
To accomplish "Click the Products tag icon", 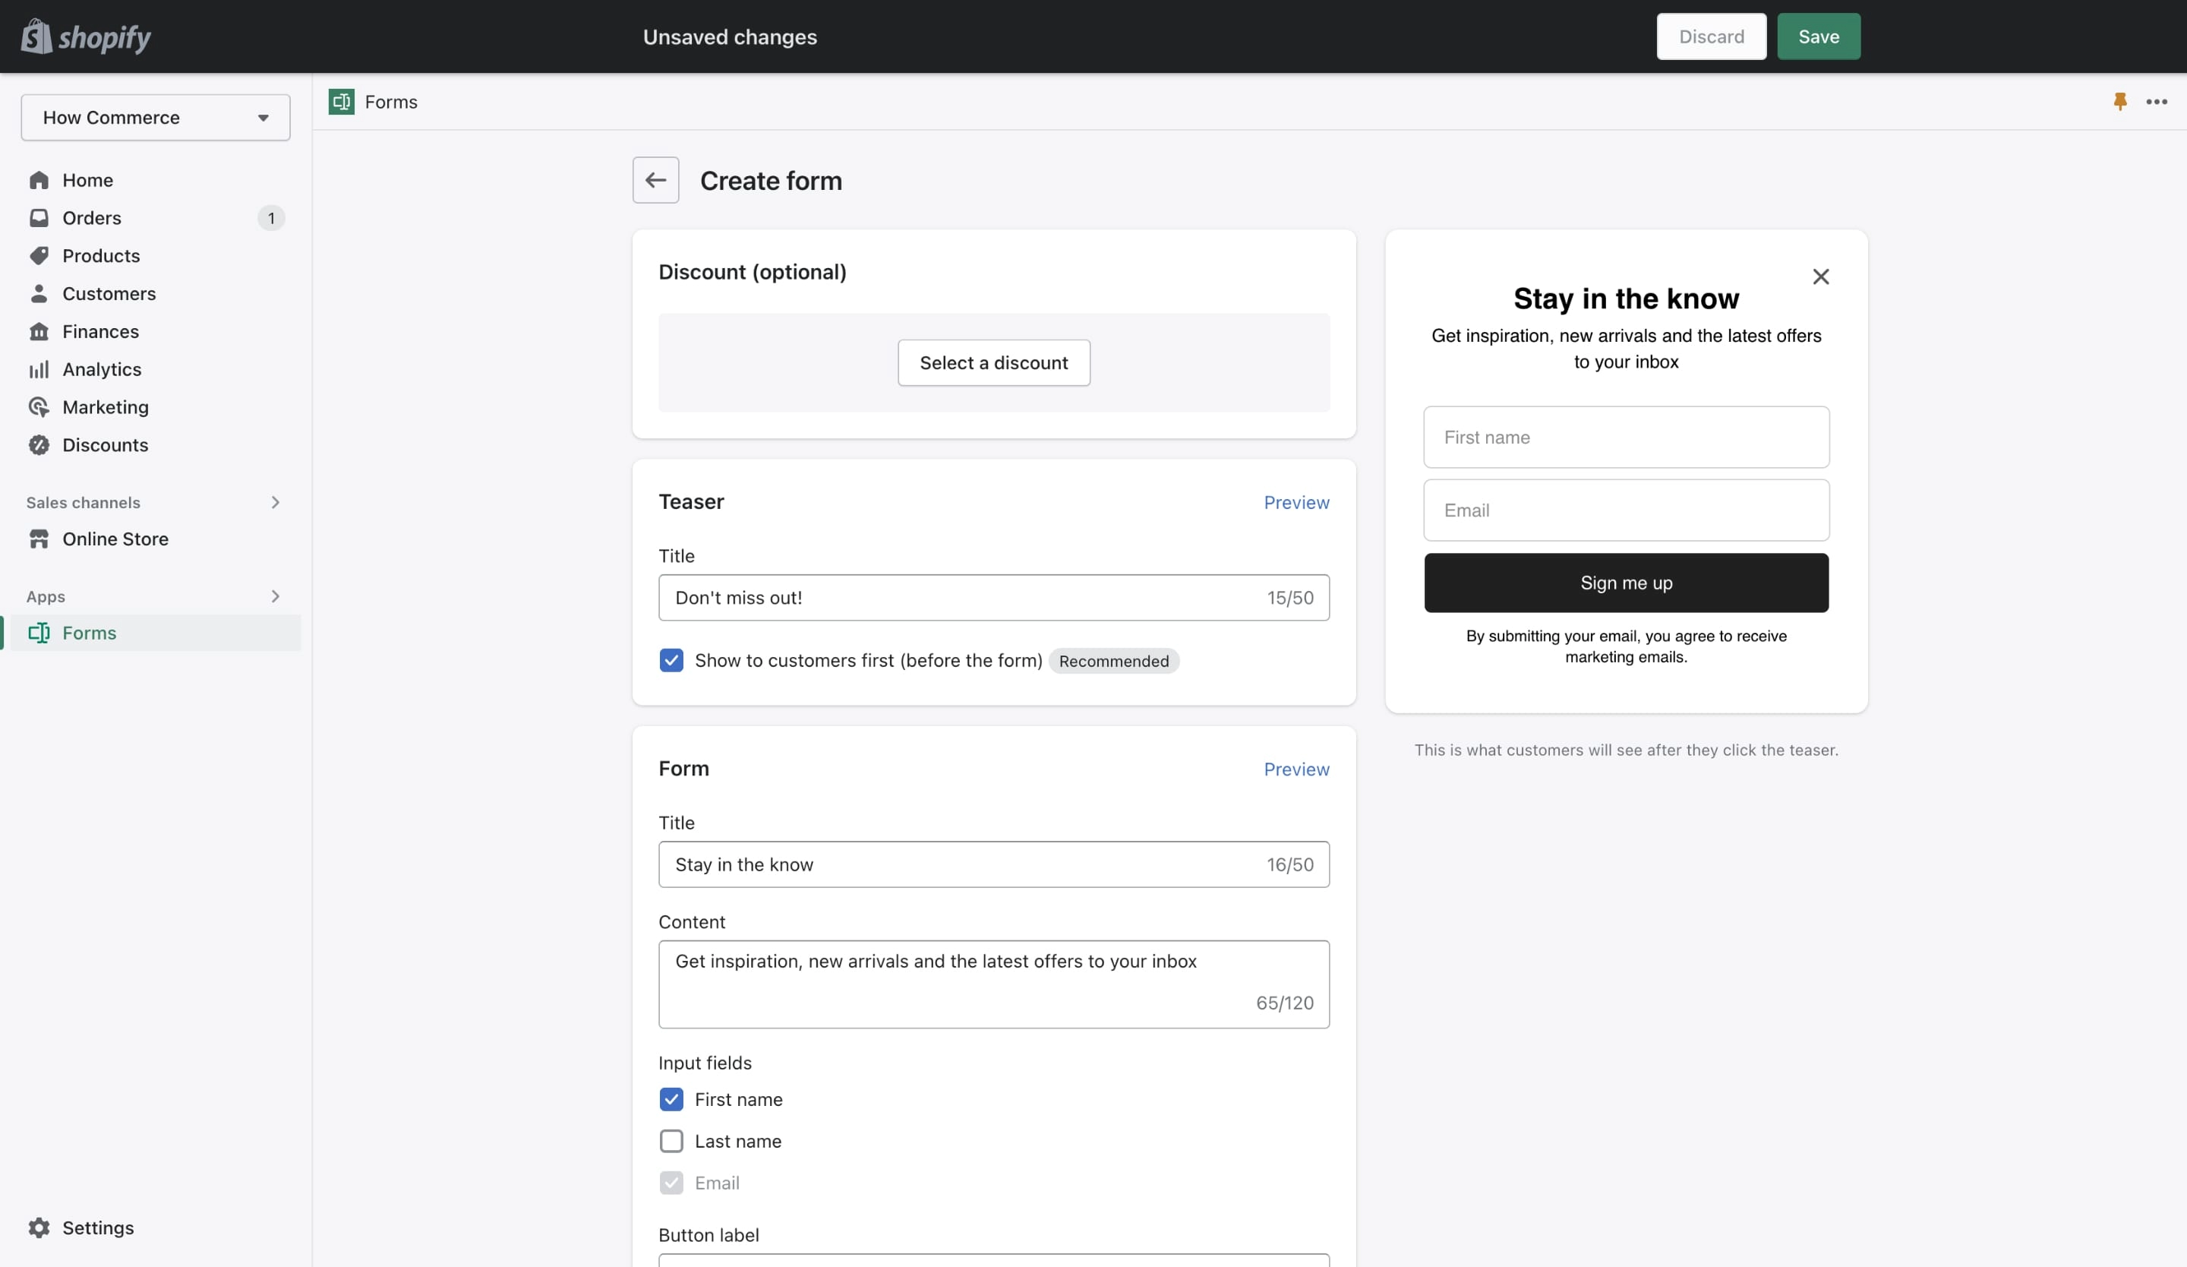I will coord(39,256).
